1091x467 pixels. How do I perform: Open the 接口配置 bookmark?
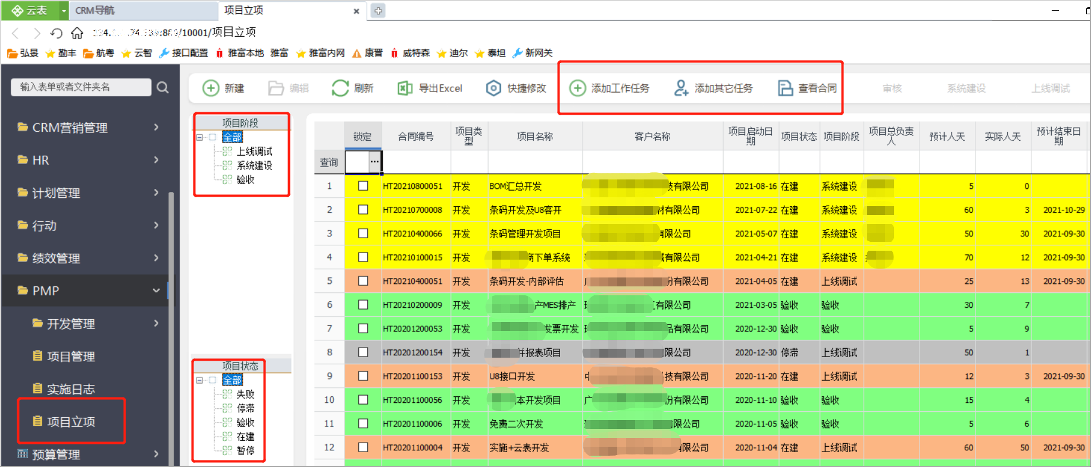click(x=183, y=53)
